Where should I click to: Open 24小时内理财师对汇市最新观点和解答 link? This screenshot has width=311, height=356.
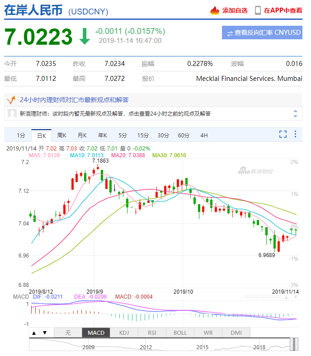point(74,100)
